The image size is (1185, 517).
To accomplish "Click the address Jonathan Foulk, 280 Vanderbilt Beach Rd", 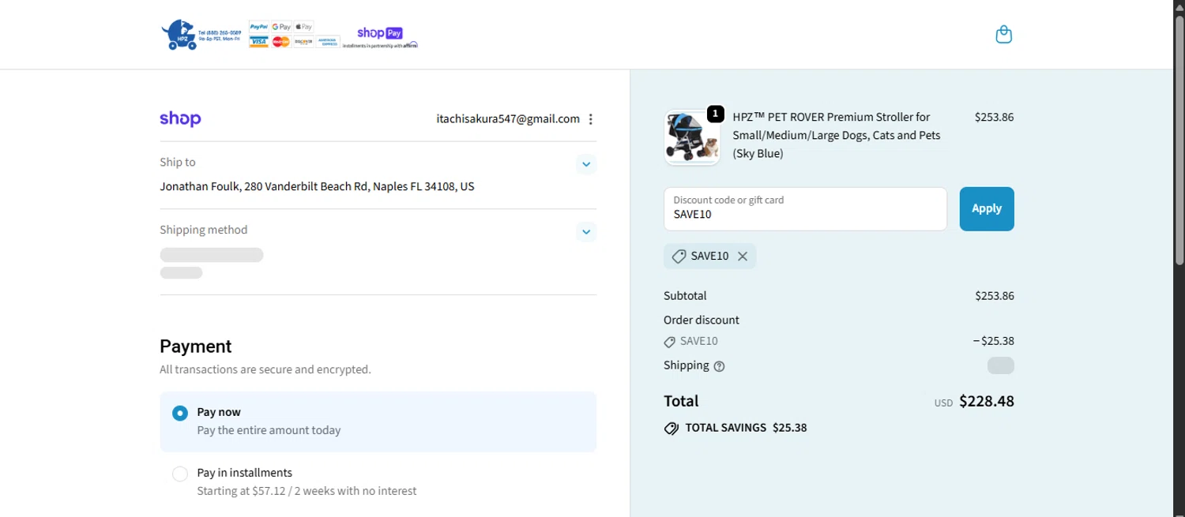I will click(x=317, y=187).
